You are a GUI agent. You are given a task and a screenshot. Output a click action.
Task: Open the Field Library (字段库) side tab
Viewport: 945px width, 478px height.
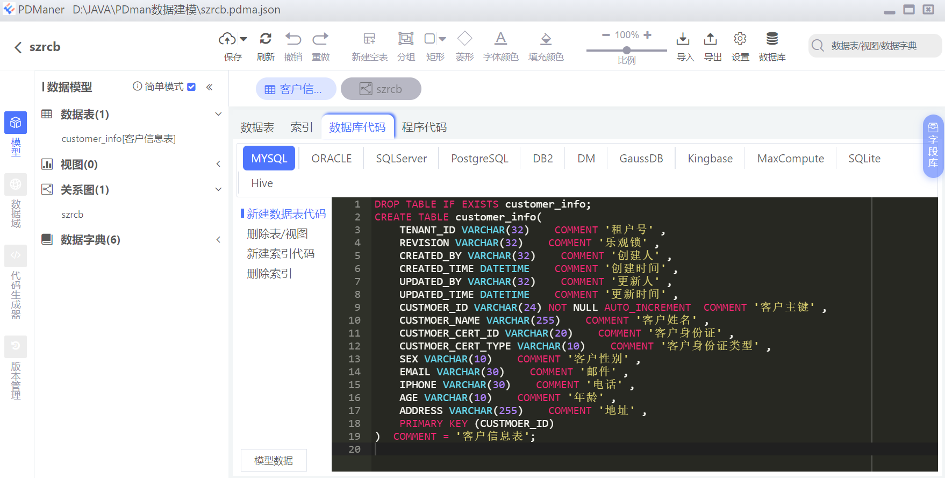(x=933, y=146)
